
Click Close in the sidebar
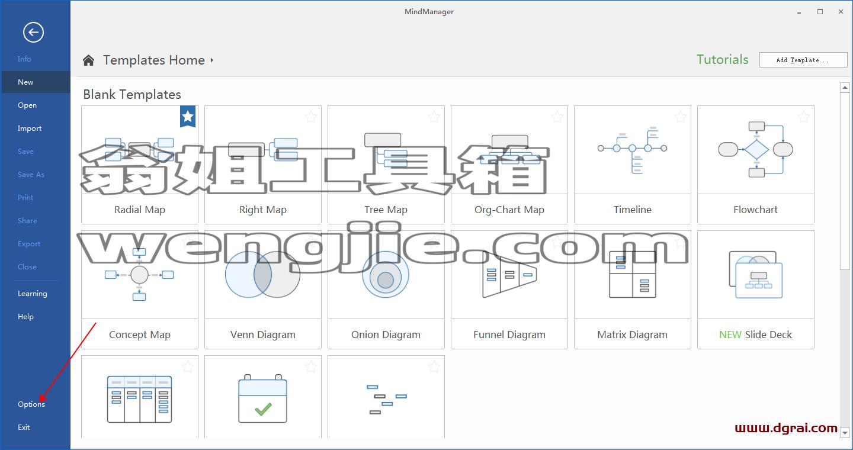point(36,267)
